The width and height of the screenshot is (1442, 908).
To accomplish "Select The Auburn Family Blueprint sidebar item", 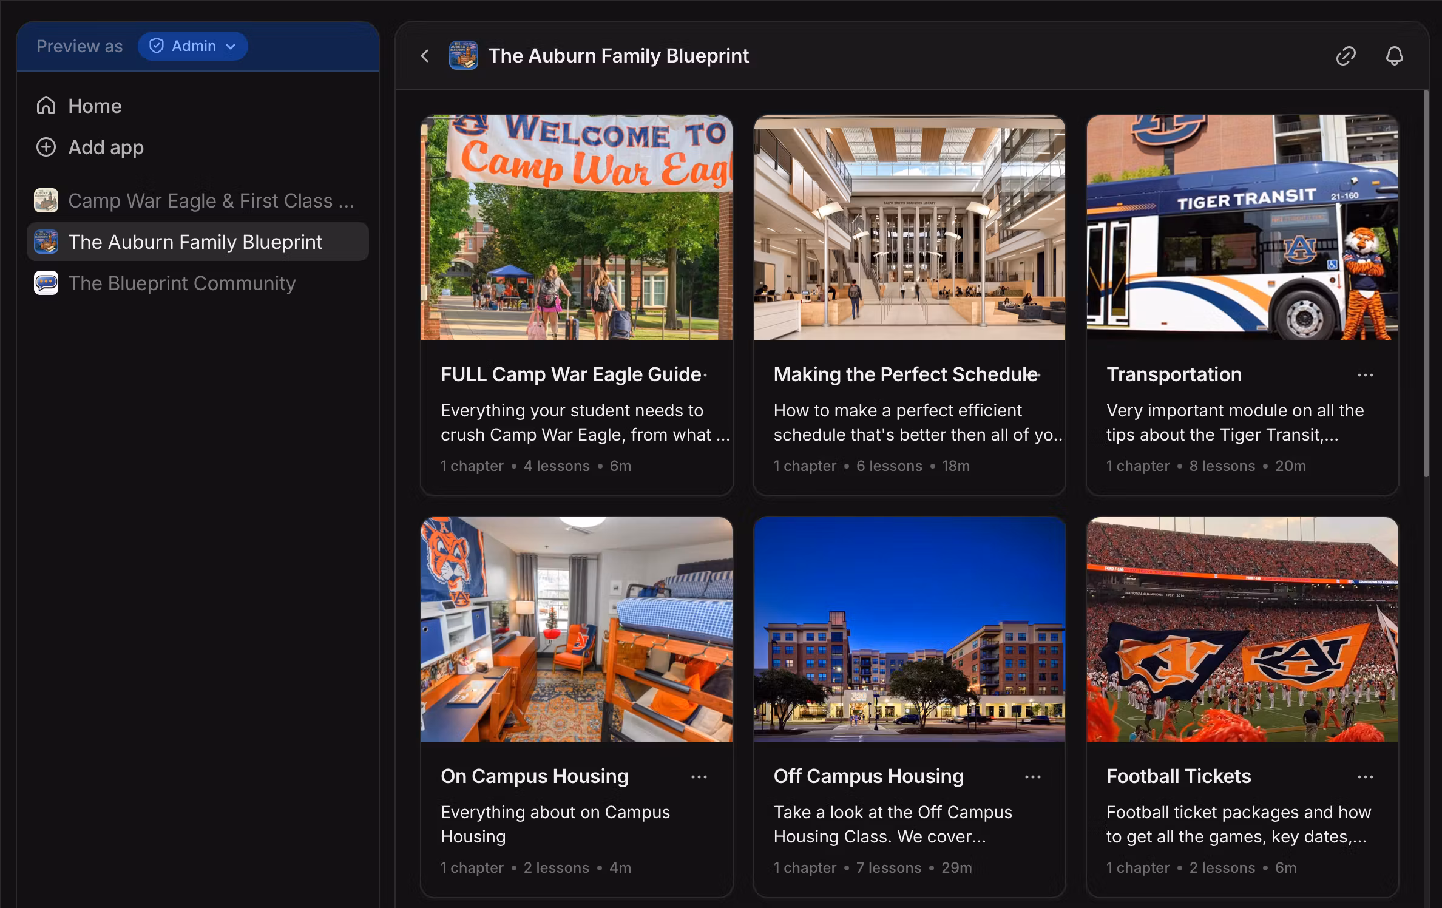I will pos(195,242).
